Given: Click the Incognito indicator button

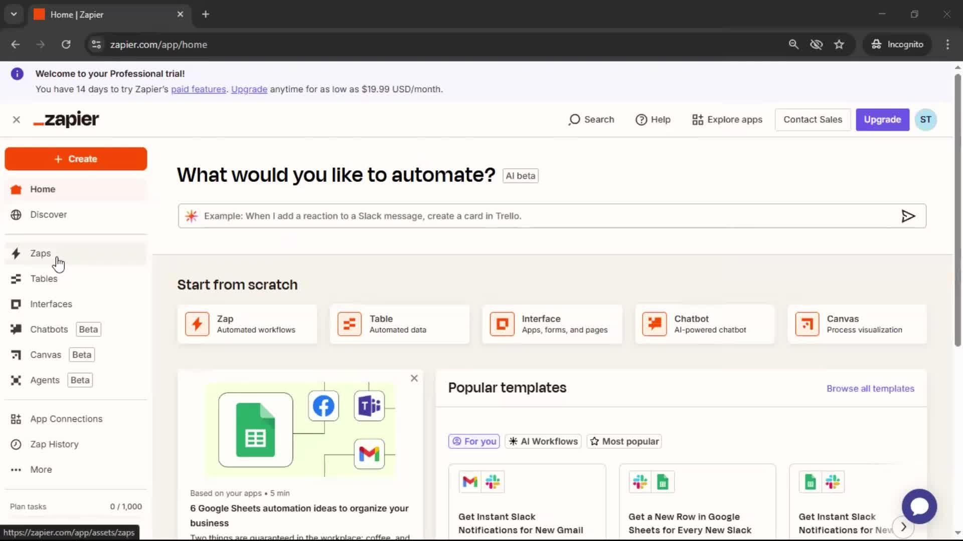Looking at the screenshot, I should click(x=897, y=45).
